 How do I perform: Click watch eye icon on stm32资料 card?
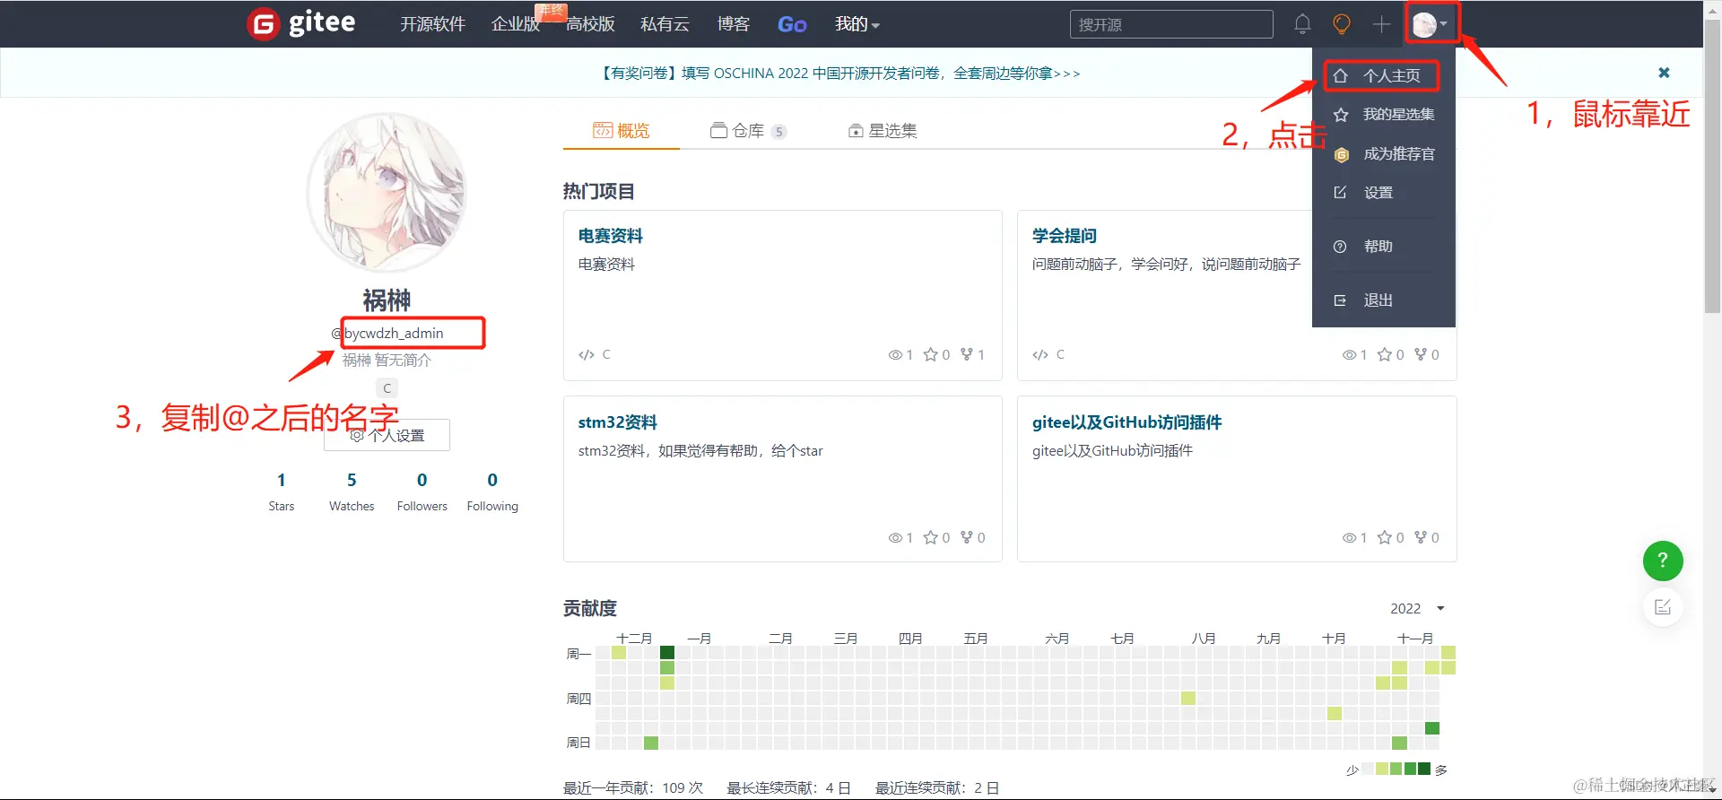(895, 537)
